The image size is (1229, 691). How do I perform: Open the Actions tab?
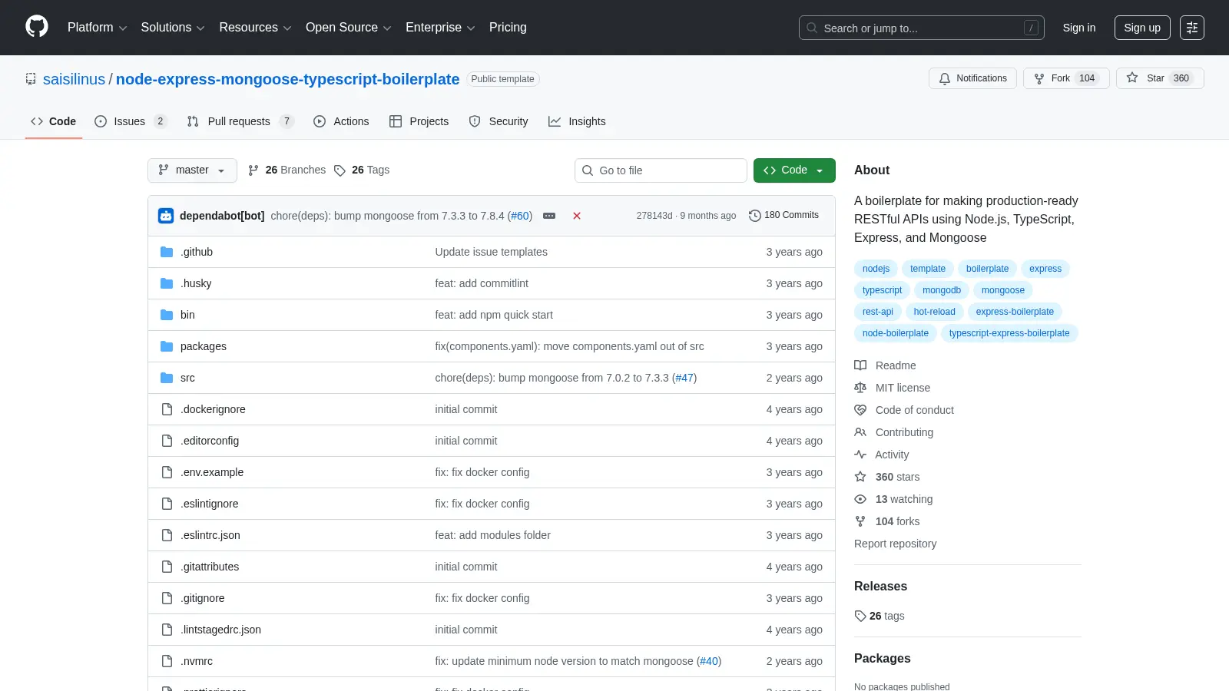pyautogui.click(x=341, y=121)
